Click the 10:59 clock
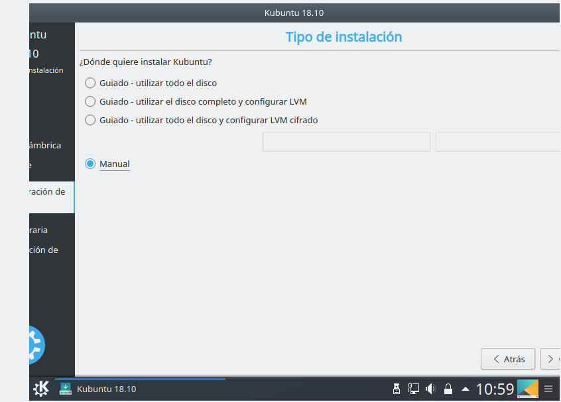The height and width of the screenshot is (402, 561). coord(495,389)
